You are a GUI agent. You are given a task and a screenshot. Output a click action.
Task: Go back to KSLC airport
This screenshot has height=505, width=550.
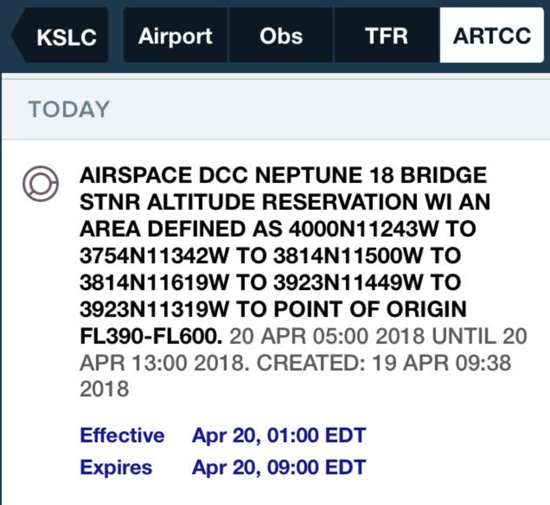point(65,36)
